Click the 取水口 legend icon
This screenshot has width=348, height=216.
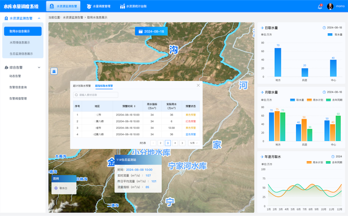56,188
